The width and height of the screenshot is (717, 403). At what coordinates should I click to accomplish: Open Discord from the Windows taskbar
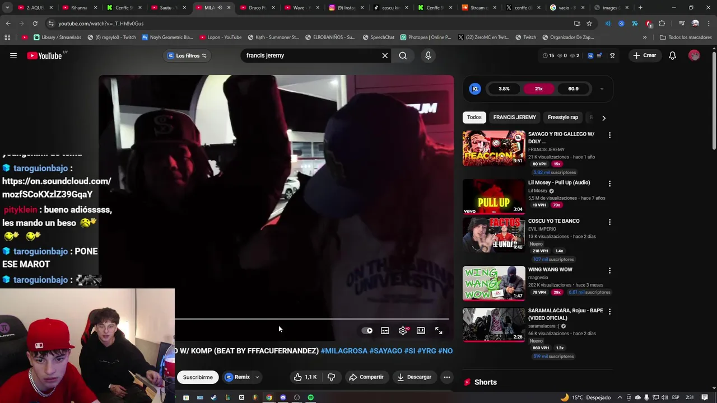(x=283, y=398)
